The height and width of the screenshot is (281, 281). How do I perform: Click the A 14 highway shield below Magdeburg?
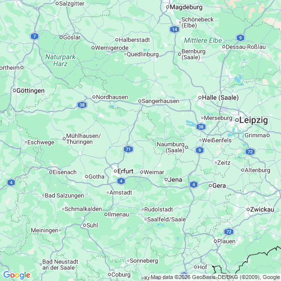tap(175, 29)
